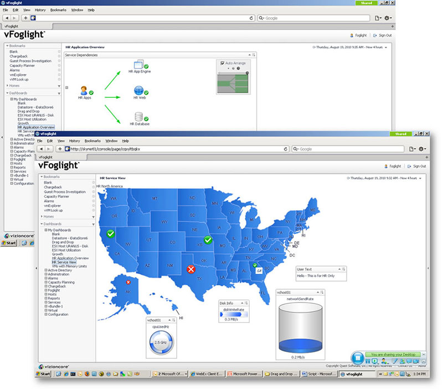Click forward arrow in front browser window

click(49, 149)
